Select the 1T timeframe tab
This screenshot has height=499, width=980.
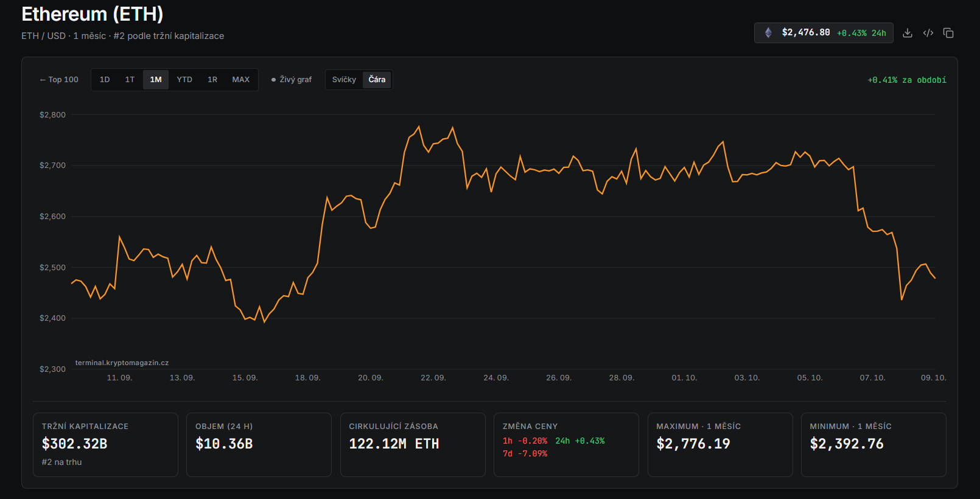pyautogui.click(x=130, y=80)
